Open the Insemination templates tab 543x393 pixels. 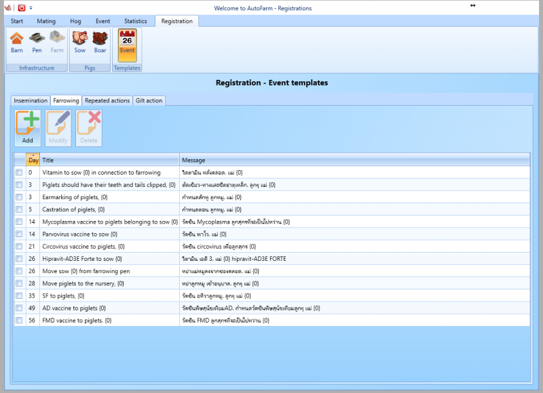(x=31, y=100)
